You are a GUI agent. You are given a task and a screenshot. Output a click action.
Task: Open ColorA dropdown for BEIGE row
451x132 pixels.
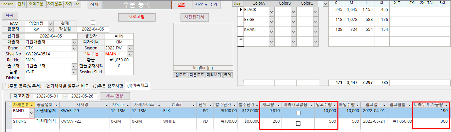coord(271,22)
